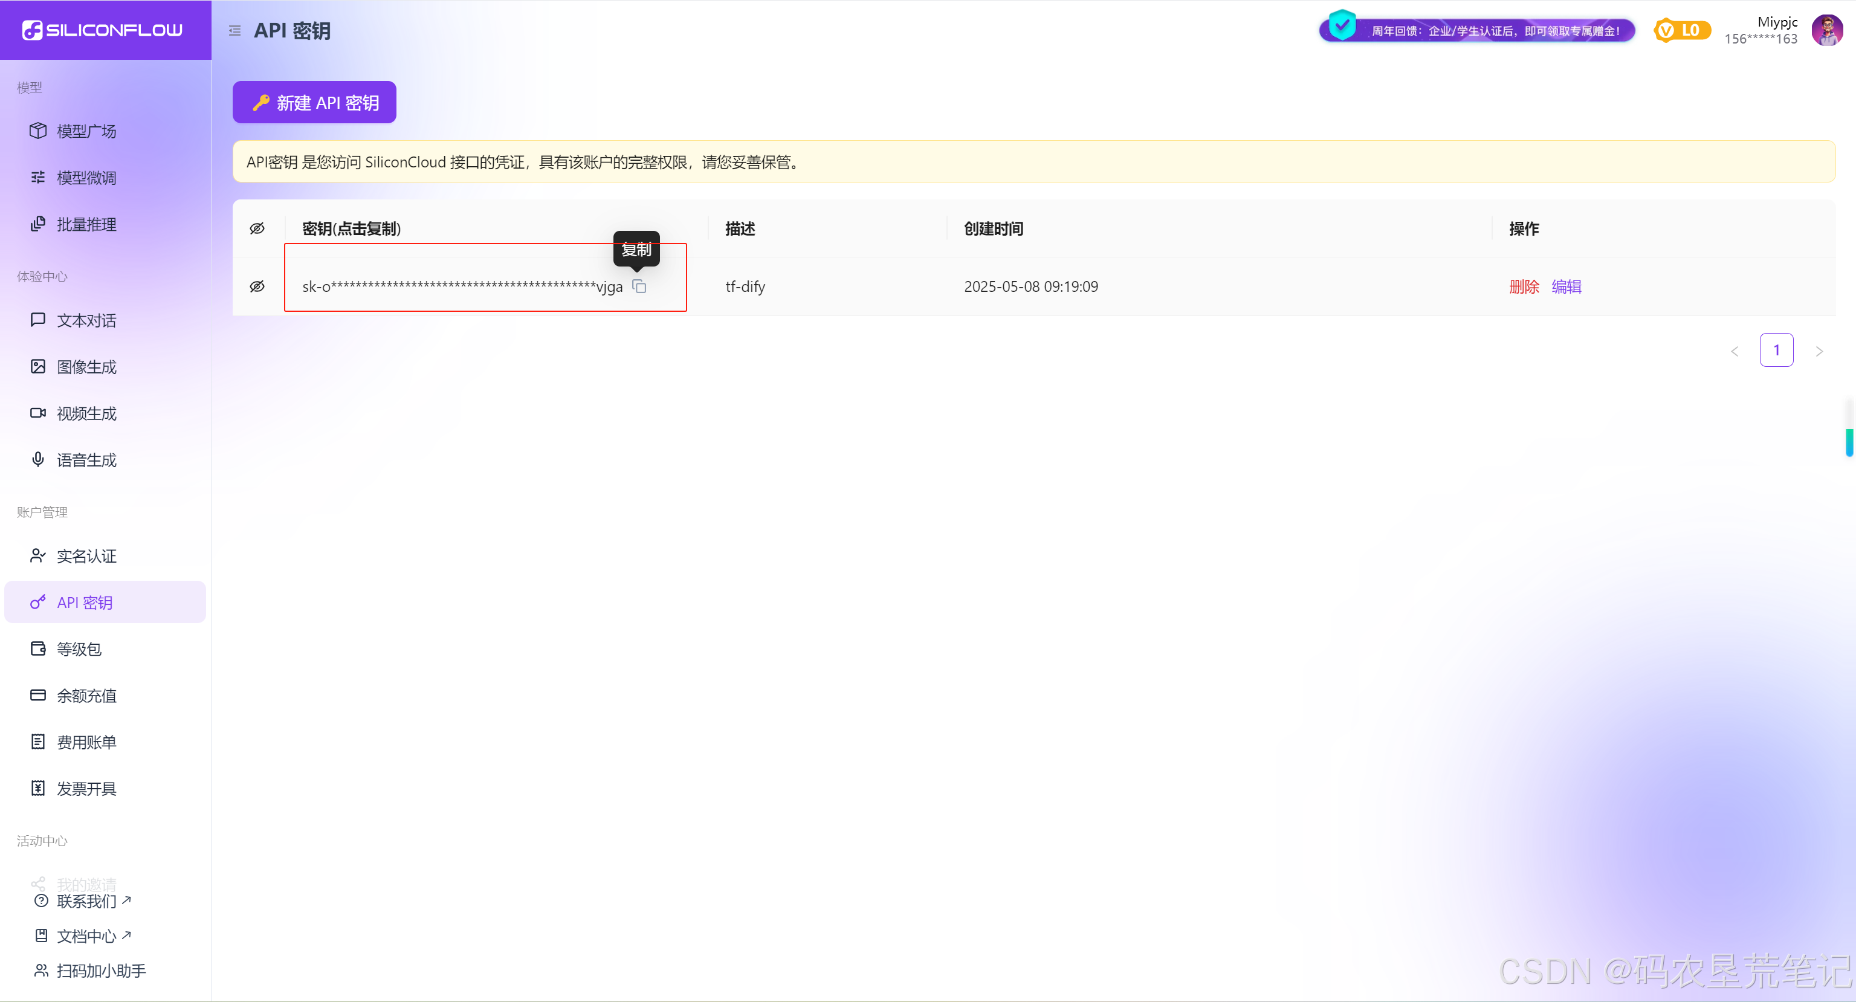1856x1002 pixels.
Task: Click the API 密钥 page title
Action: [293, 31]
